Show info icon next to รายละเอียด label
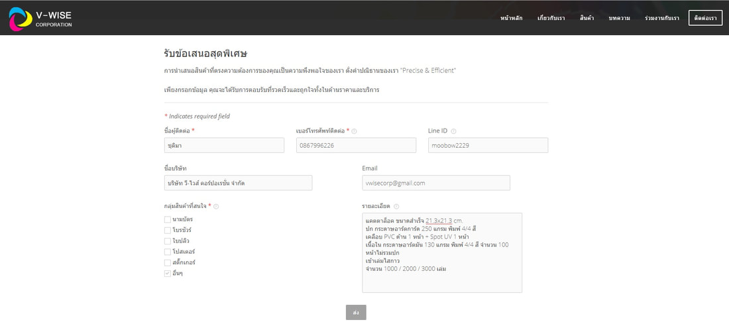 coord(396,207)
